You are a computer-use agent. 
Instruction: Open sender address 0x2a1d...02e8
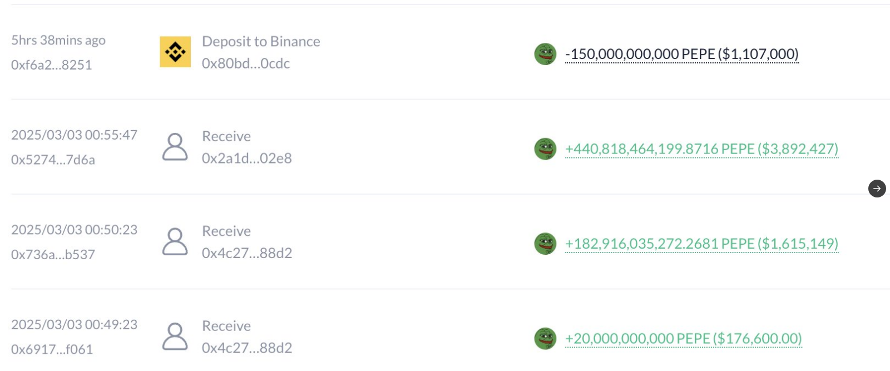click(246, 159)
